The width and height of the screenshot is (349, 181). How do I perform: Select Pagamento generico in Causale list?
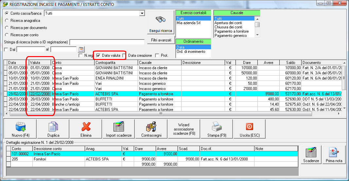(234, 36)
